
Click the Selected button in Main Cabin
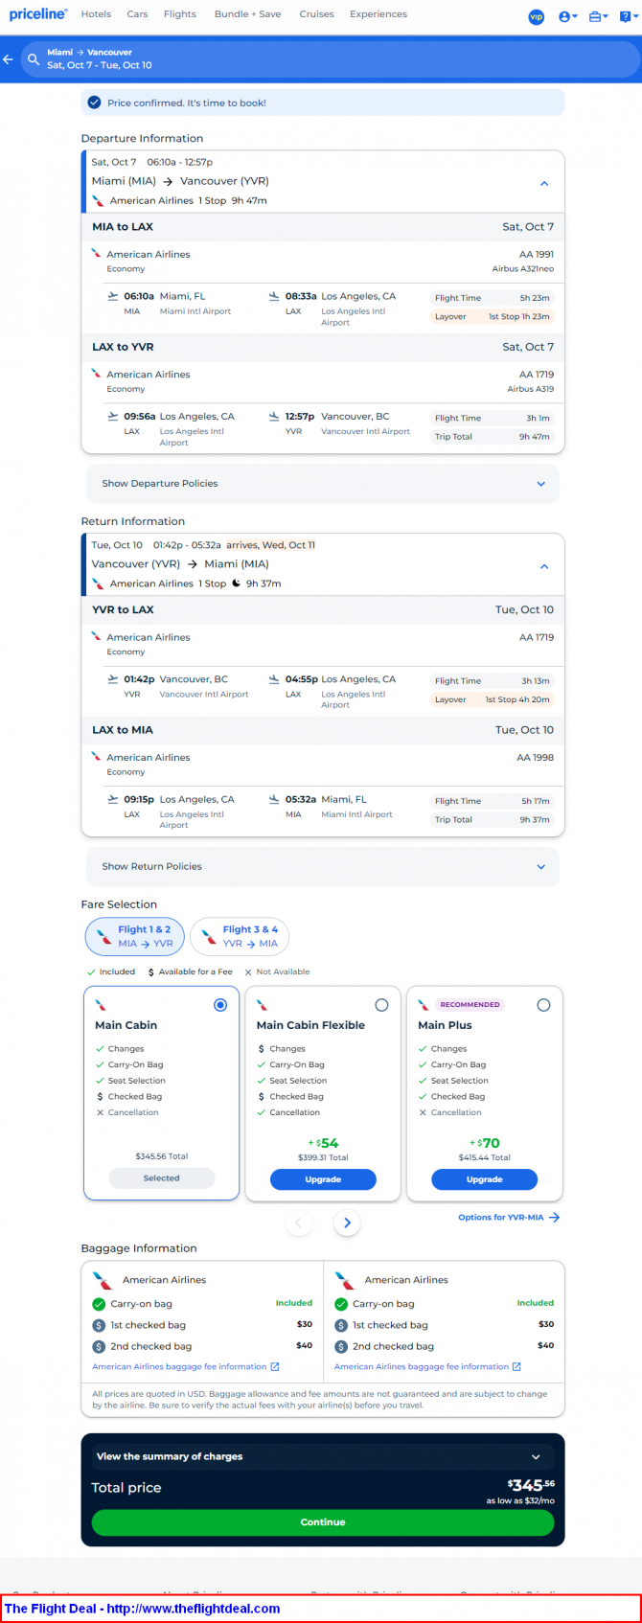(x=161, y=1178)
